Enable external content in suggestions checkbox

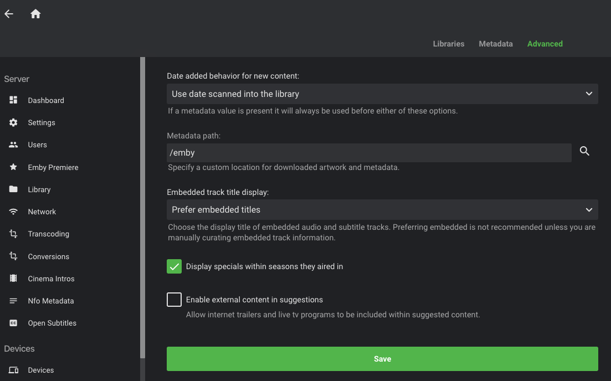click(174, 300)
